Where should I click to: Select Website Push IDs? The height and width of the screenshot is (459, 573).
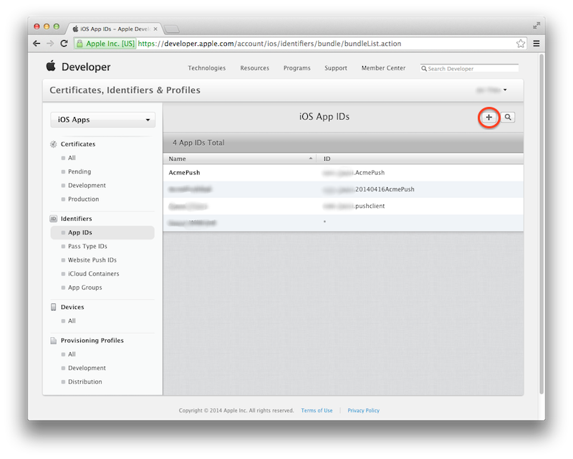pos(92,260)
